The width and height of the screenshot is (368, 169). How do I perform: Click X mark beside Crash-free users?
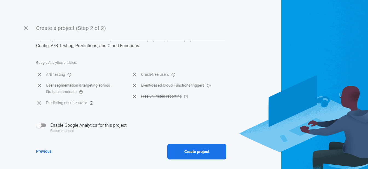point(135,75)
